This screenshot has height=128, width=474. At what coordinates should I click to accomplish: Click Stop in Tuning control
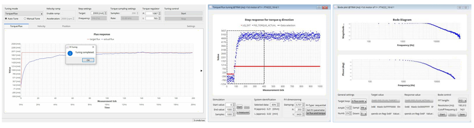[183, 19]
